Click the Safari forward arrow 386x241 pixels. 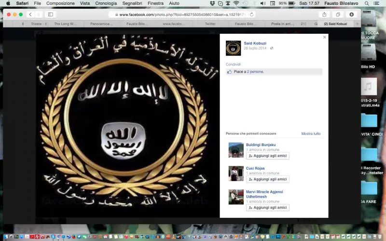39,14
